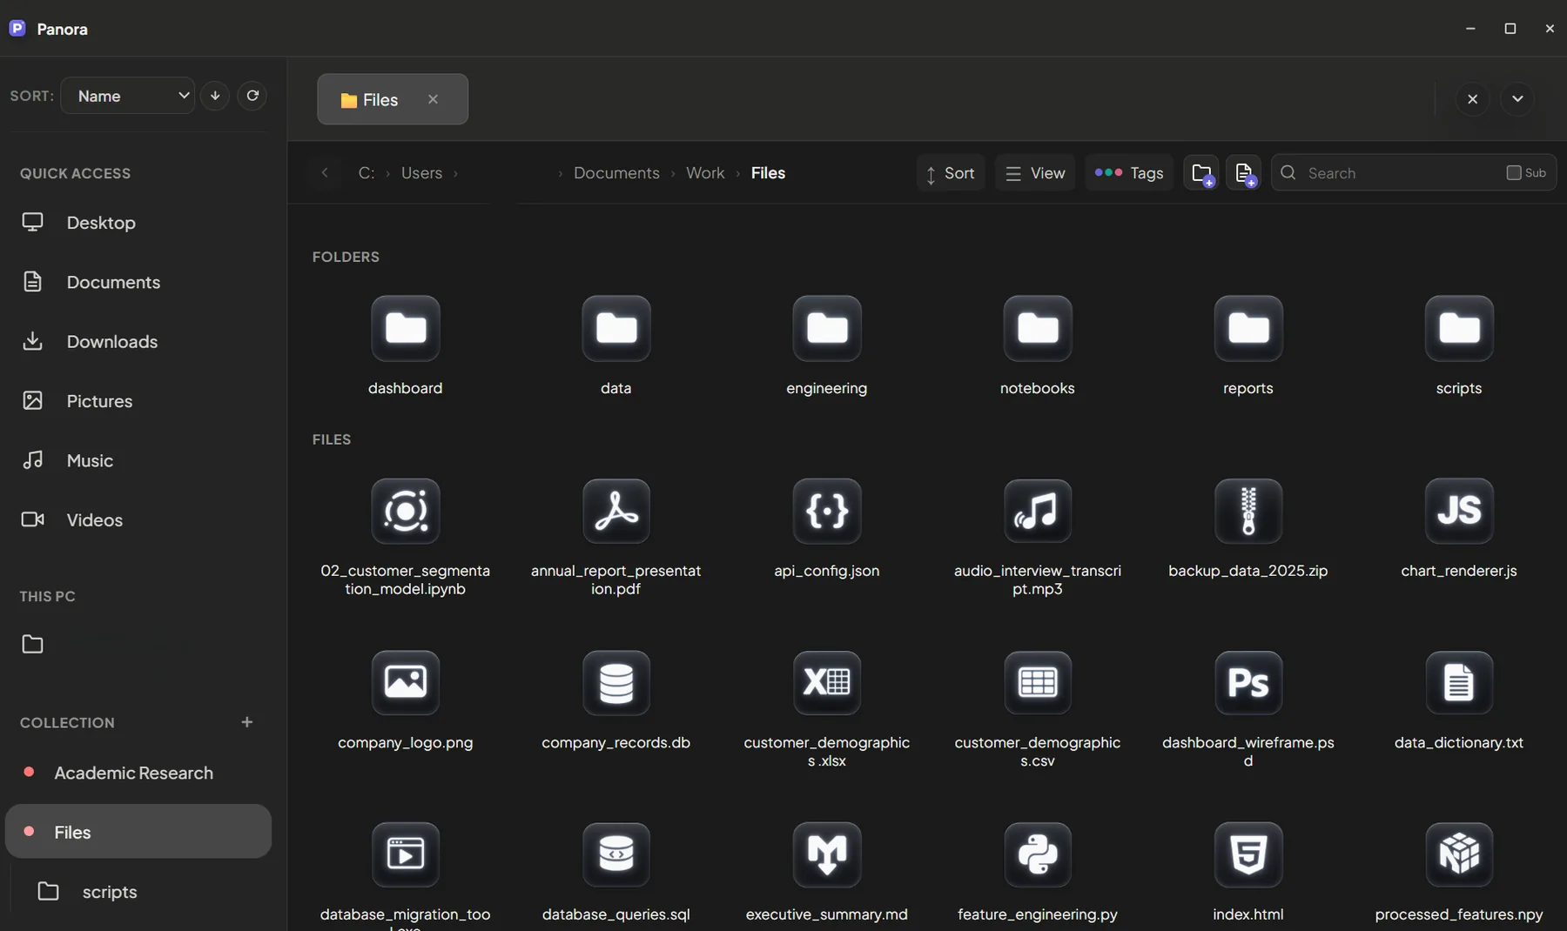Select the database_queries.sql icon
Image resolution: width=1567 pixels, height=931 pixels.
(616, 854)
